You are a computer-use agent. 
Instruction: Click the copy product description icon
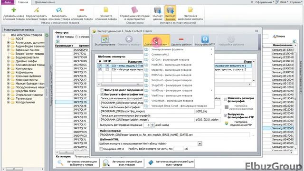[59, 9]
